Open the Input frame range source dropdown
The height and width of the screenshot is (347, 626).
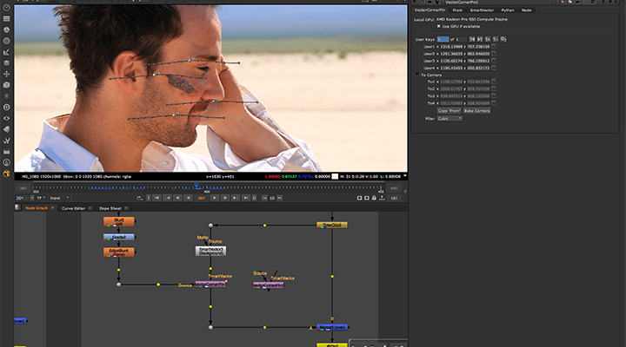coord(59,198)
